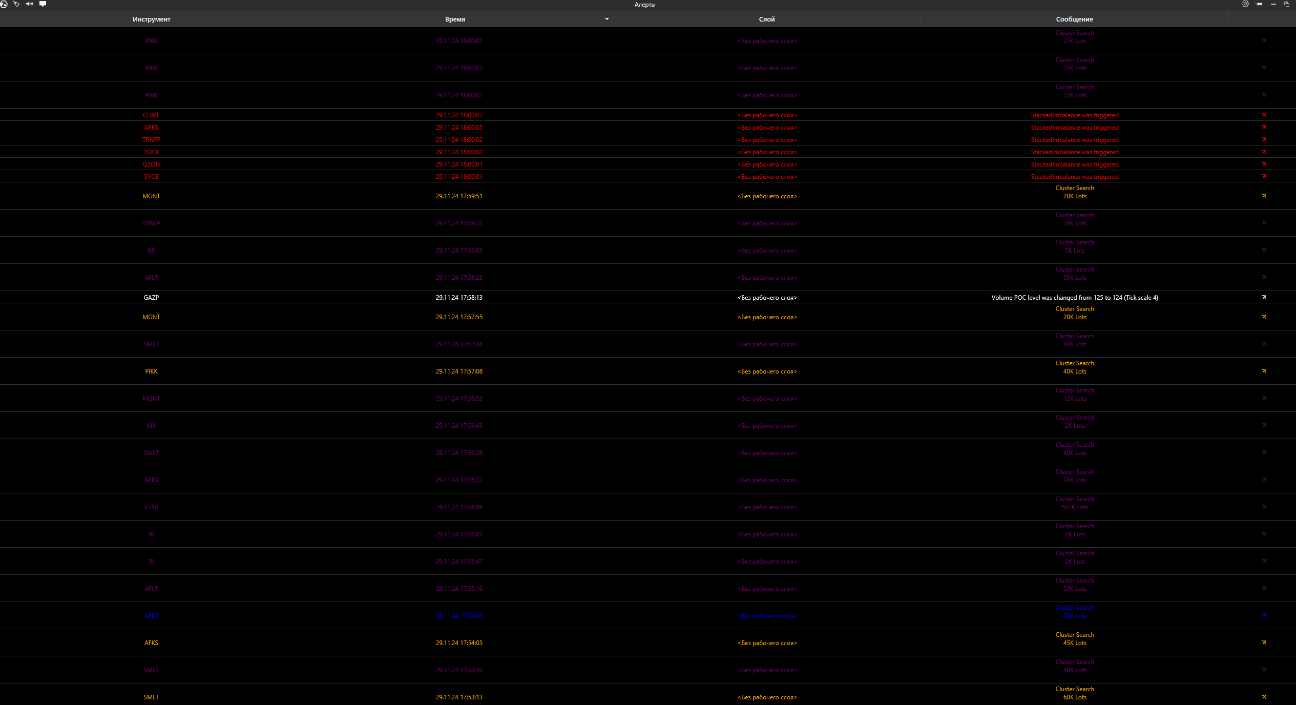The height and width of the screenshot is (705, 1296).
Task: Go to chart arrow for MGNT 17:59:51 alert
Action: (1264, 196)
